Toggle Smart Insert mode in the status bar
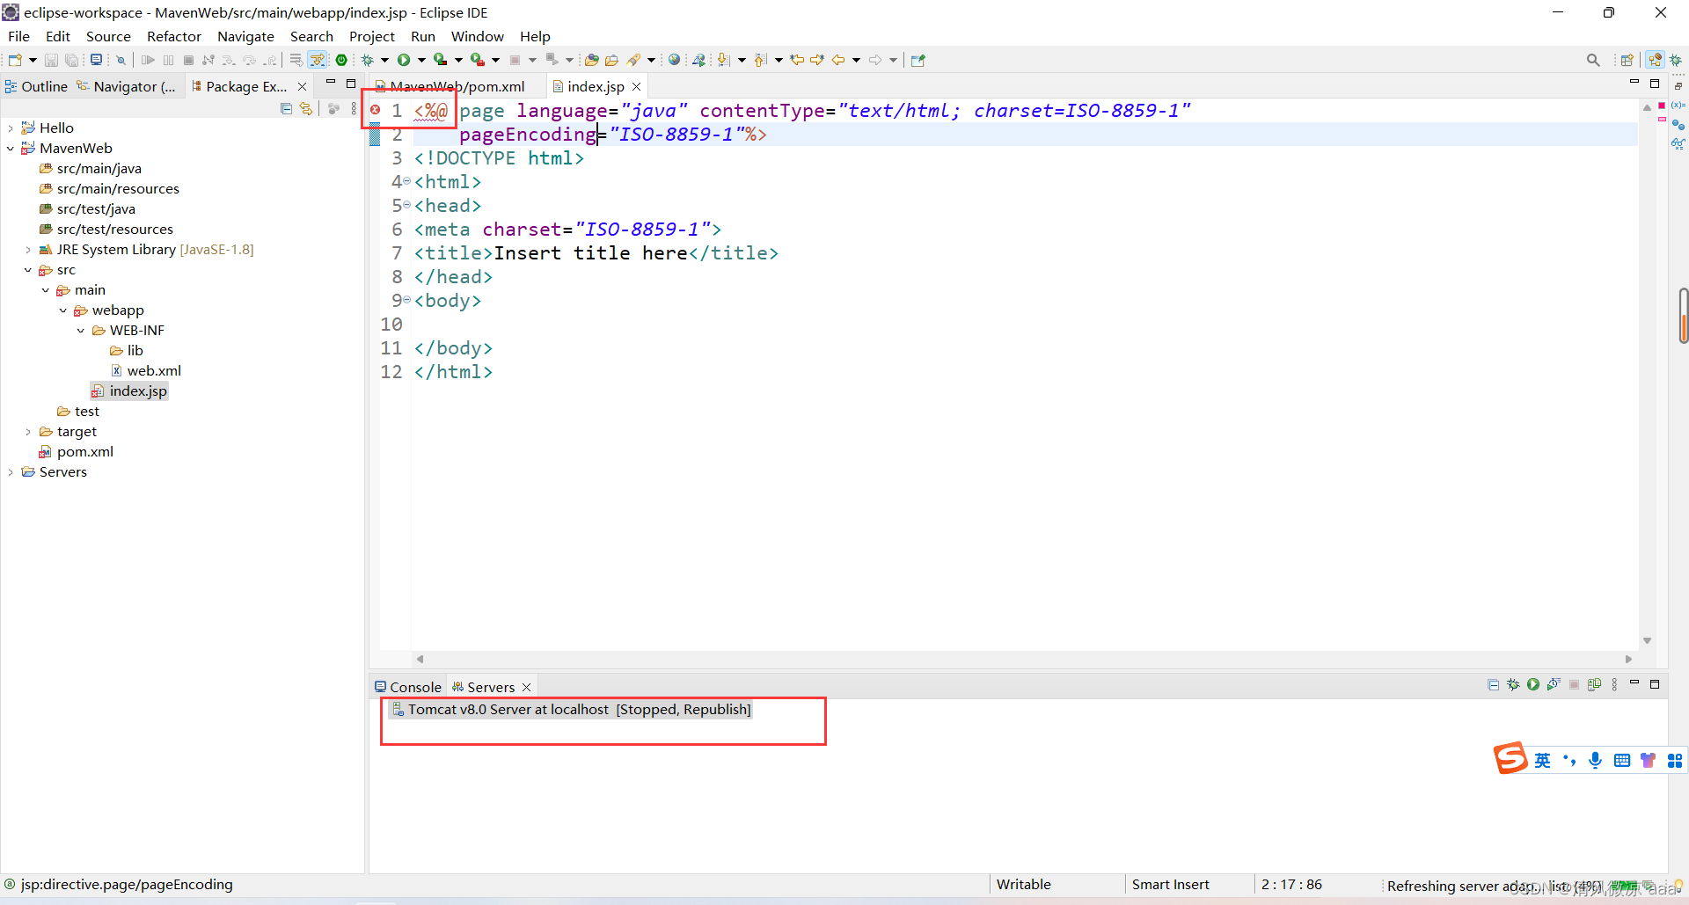Image resolution: width=1689 pixels, height=905 pixels. [x=1171, y=885]
